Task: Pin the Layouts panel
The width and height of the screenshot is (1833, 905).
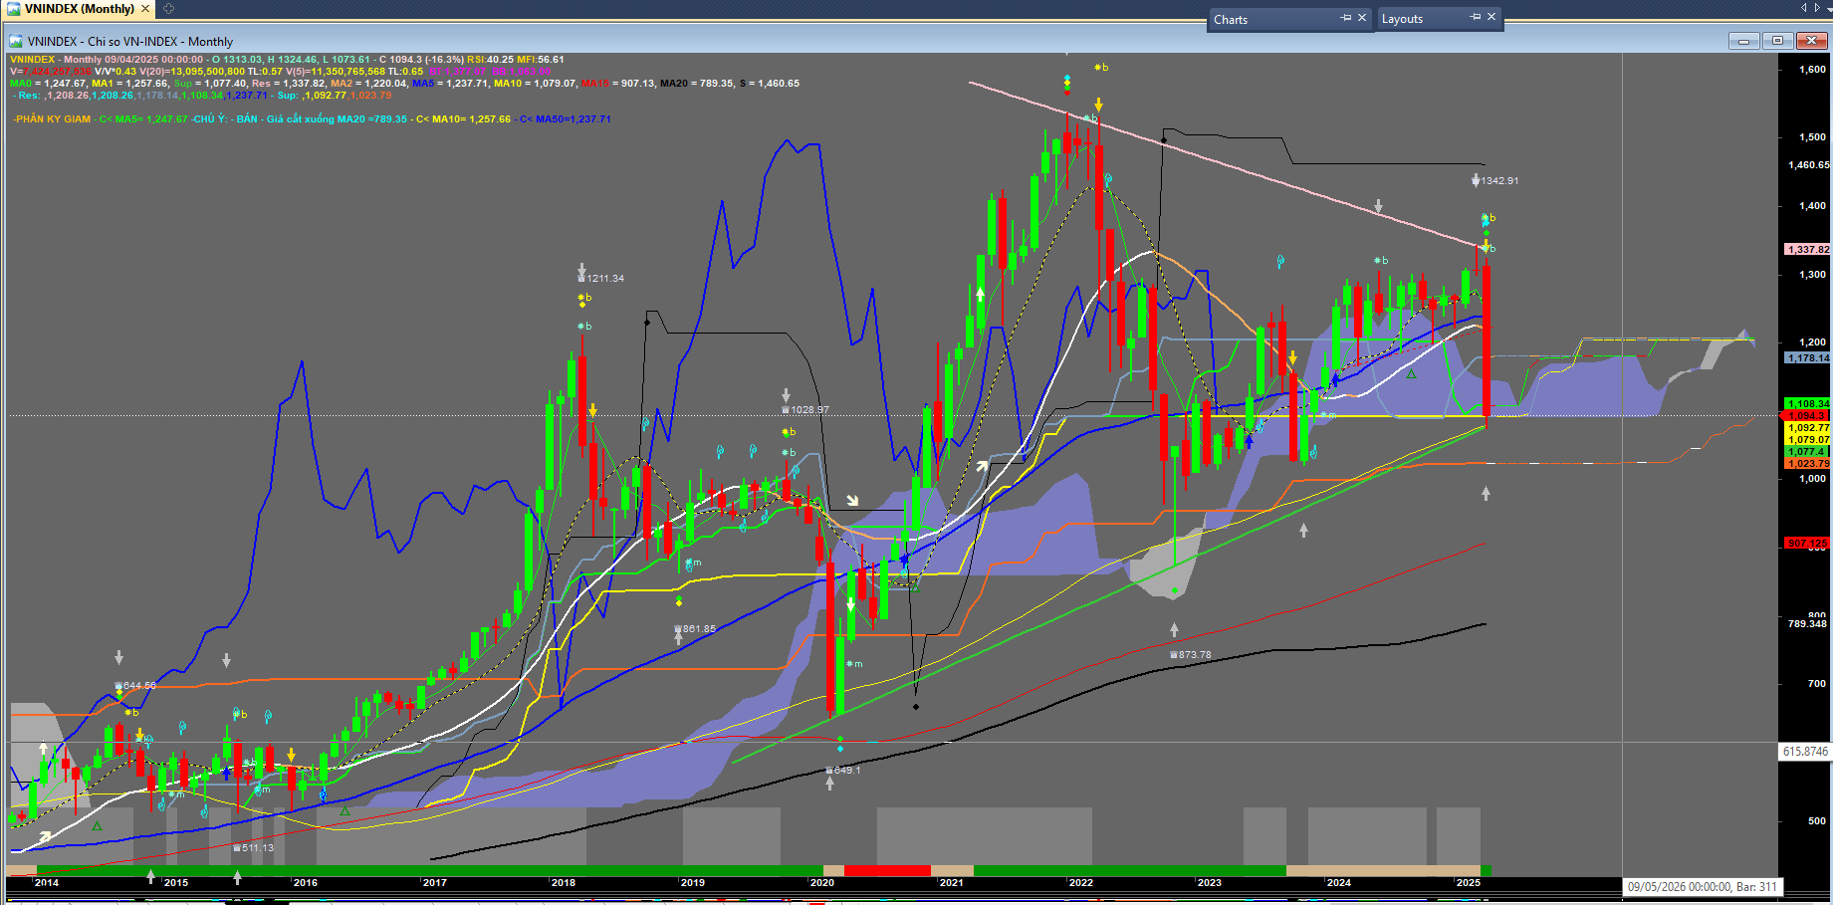Action: point(1476,17)
